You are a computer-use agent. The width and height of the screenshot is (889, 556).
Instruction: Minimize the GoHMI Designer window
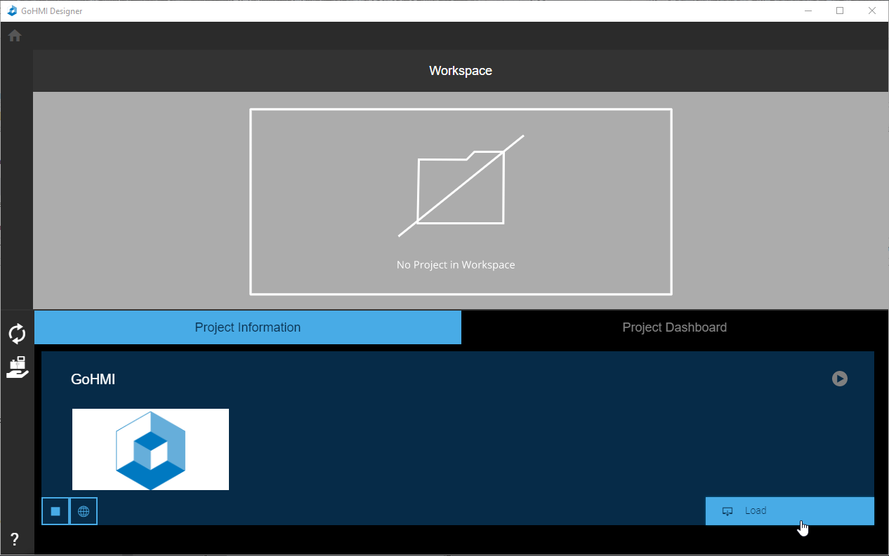tap(808, 11)
